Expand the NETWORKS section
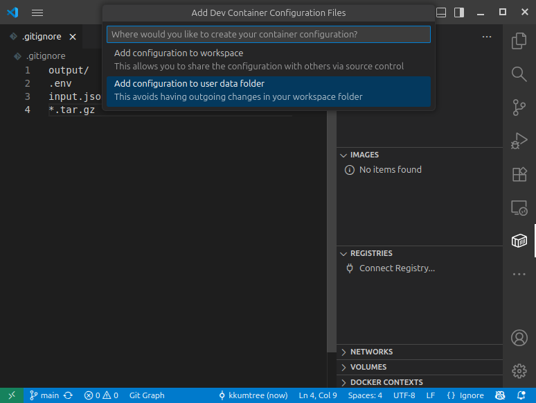Image resolution: width=536 pixels, height=403 pixels. [420, 352]
